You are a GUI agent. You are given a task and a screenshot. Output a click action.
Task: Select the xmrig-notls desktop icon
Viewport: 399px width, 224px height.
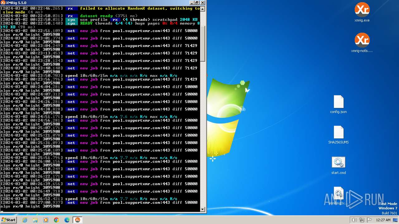(x=362, y=43)
